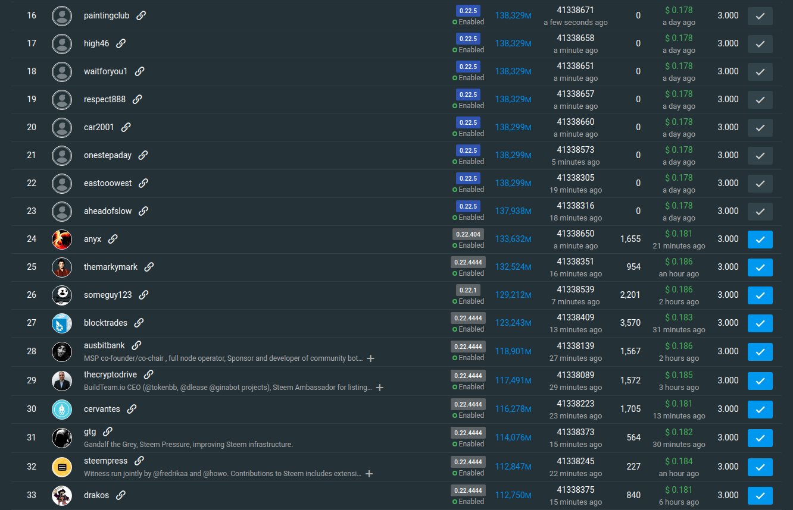Unvote witness steempress with check button

[760, 467]
